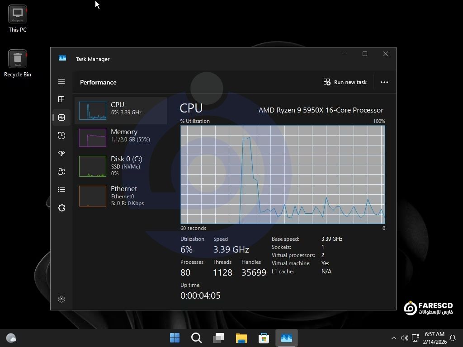Show hidden system tray icons
This screenshot has height=347, width=463.
coord(393,338)
